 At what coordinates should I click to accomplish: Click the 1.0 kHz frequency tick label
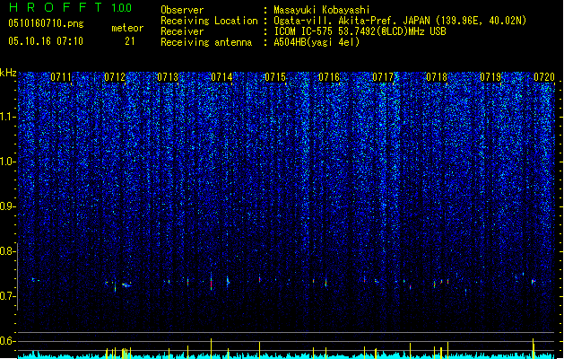click(7, 162)
